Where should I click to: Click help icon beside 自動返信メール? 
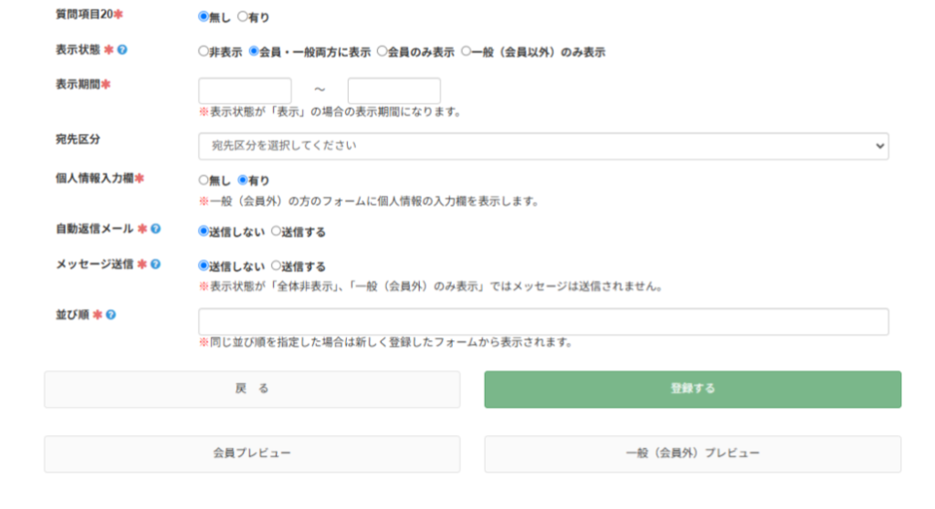(x=155, y=229)
